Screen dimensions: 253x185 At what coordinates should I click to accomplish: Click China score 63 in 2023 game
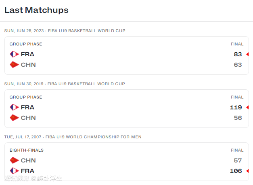[x=238, y=65]
